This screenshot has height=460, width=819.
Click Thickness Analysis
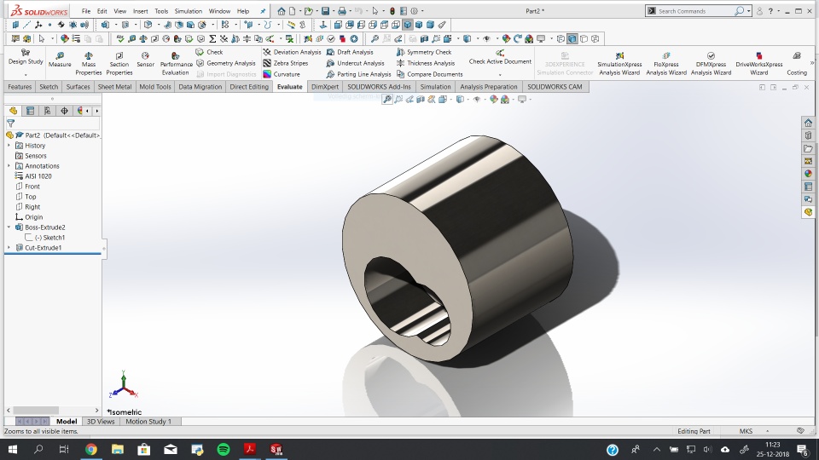pyautogui.click(x=426, y=63)
